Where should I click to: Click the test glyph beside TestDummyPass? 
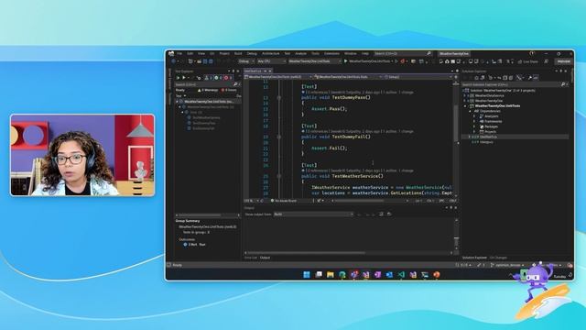click(278, 98)
